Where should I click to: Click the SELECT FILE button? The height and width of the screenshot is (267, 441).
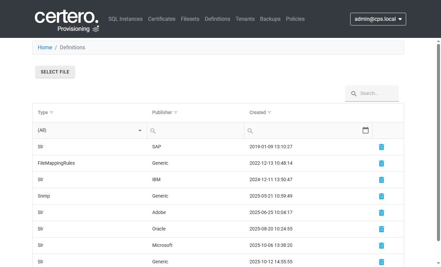point(55,72)
